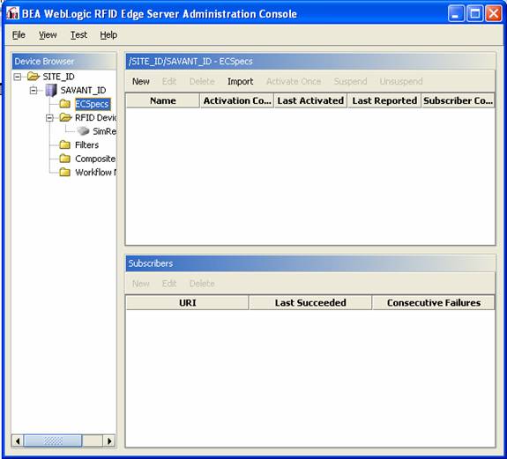Click the Workflow folder icon

65,172
